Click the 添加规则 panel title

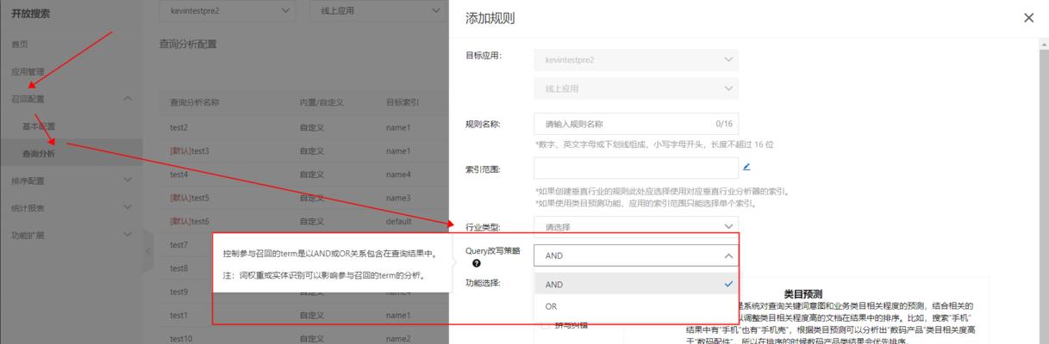click(x=490, y=17)
